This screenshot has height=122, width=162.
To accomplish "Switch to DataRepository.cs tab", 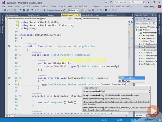I will (x=13, y=15).
